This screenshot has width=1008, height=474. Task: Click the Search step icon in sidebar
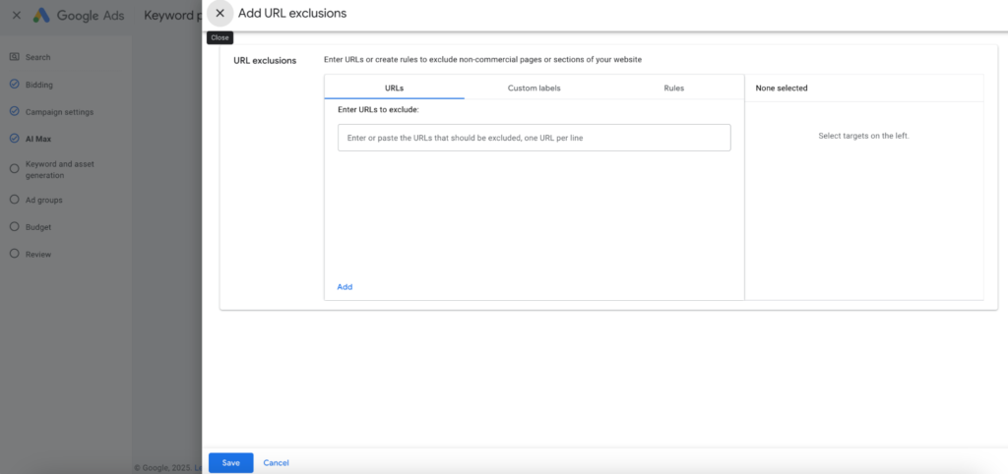point(14,57)
